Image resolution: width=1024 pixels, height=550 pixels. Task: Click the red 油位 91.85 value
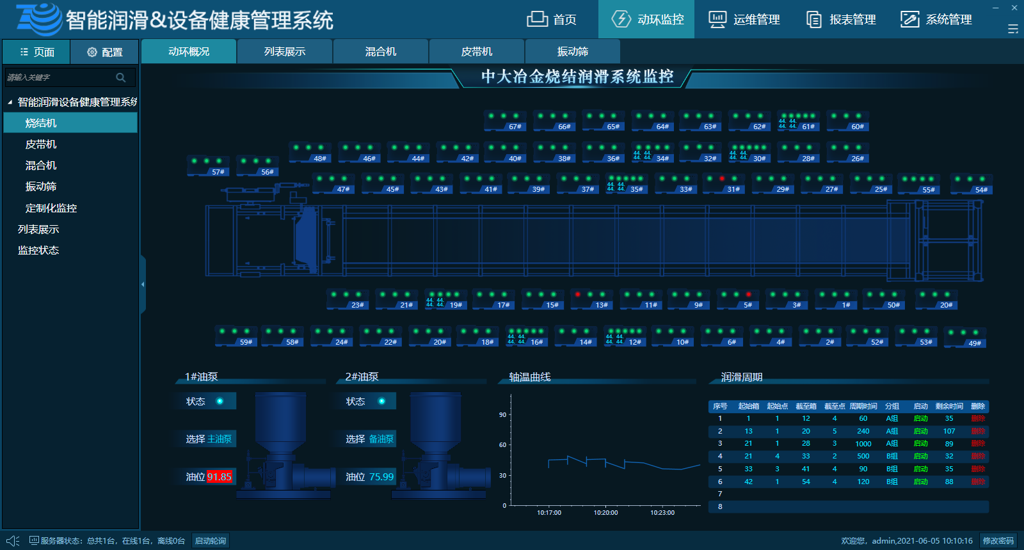(219, 477)
